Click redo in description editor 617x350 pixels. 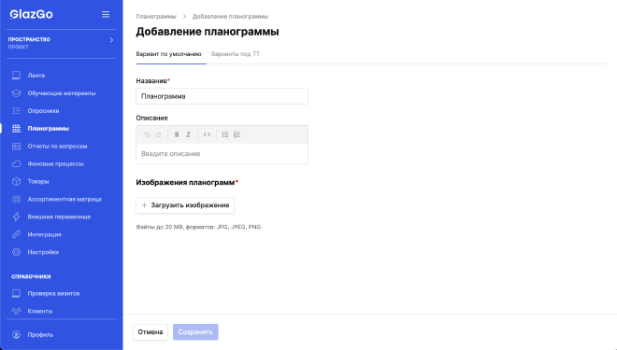point(159,134)
